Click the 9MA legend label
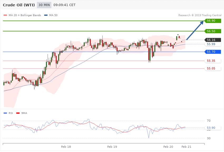Image resolution: width=224 pixels, height=152 pixels. click(24, 113)
